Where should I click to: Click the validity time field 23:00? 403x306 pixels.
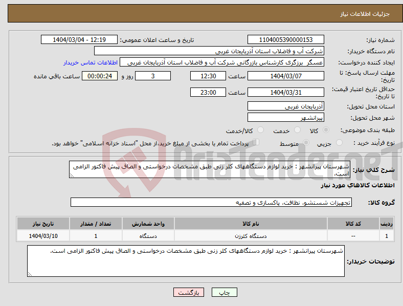click(x=208, y=92)
